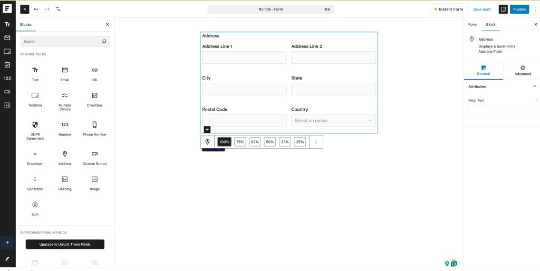Add the Email block to the form
This screenshot has width=540, height=271.
pos(65,73)
